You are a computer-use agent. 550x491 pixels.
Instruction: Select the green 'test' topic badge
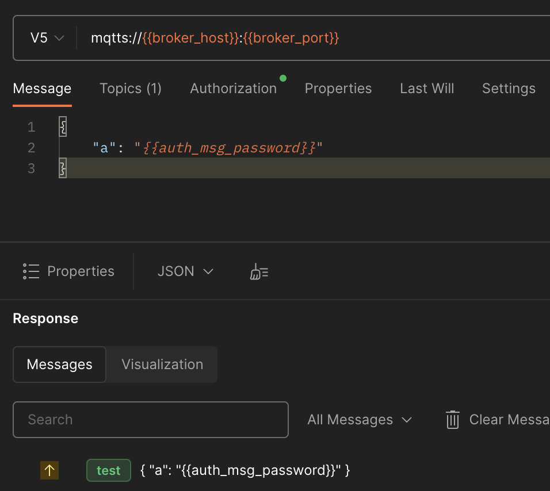[108, 470]
